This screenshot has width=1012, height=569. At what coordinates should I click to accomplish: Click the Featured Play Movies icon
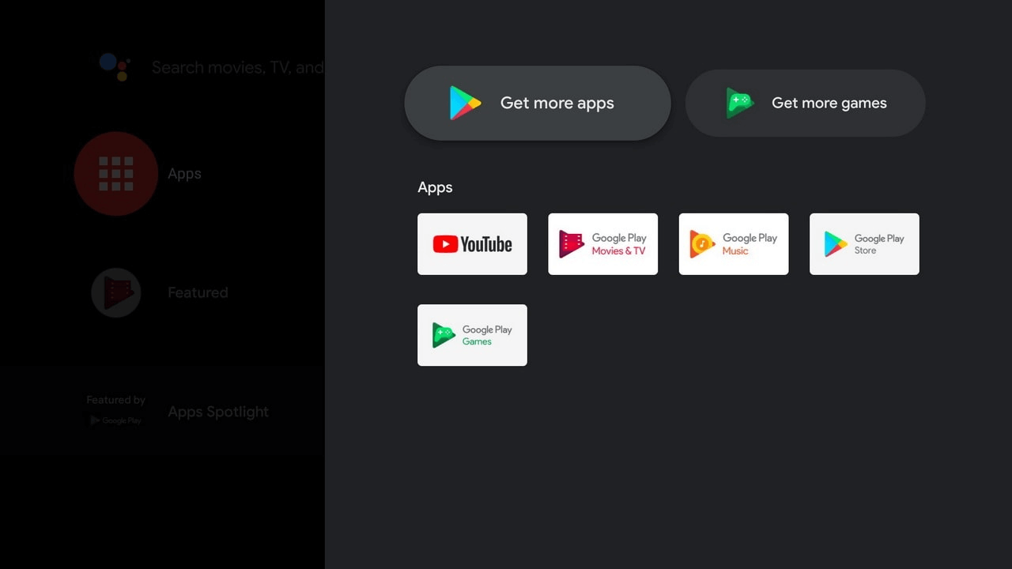(116, 292)
